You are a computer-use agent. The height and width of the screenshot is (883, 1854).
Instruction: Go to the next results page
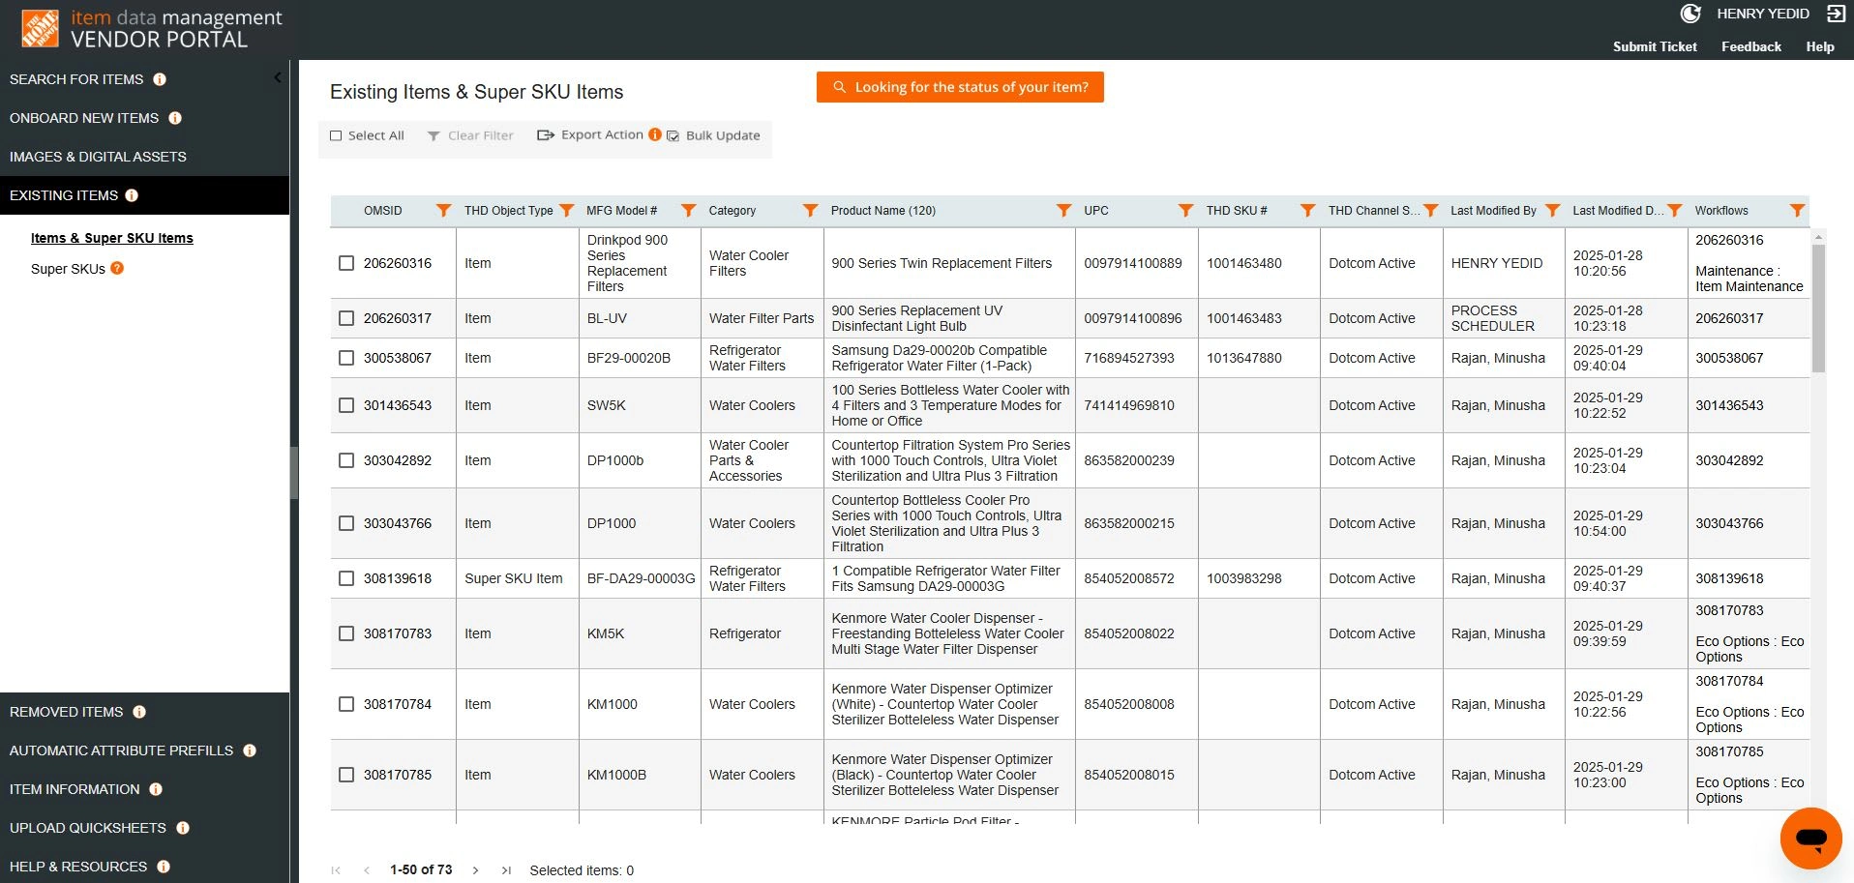tap(475, 870)
